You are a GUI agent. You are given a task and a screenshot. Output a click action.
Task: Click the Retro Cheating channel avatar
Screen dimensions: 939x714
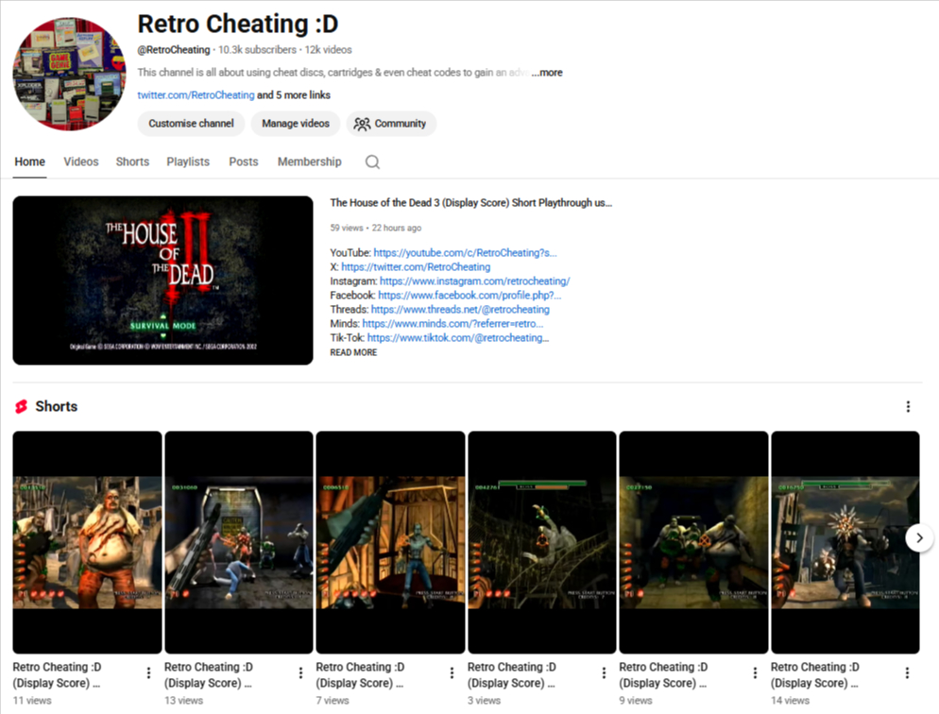click(x=70, y=74)
